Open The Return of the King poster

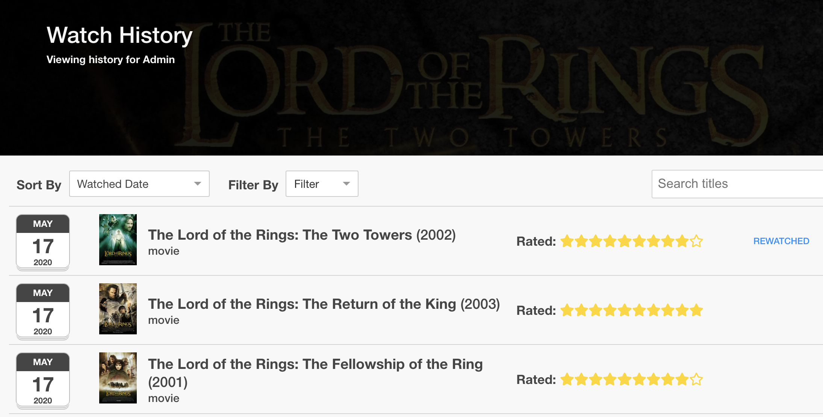tap(118, 309)
